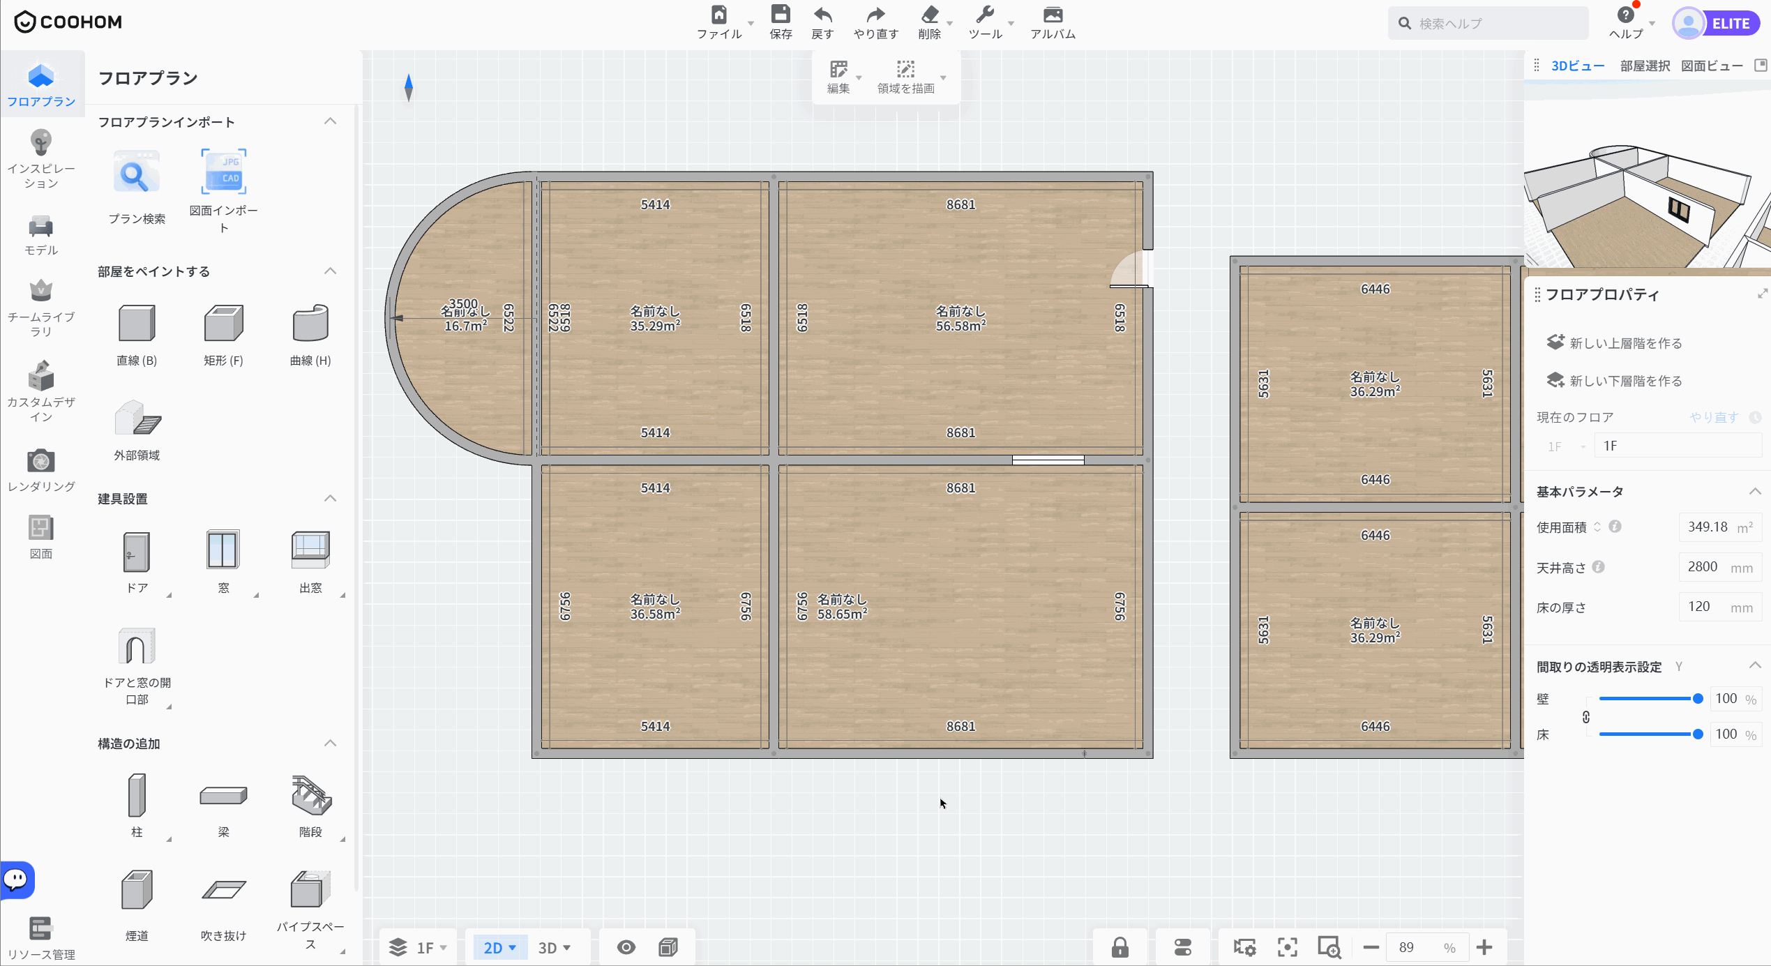The image size is (1771, 966).
Task: Switch to モデル sidebar tab
Action: [x=41, y=235]
